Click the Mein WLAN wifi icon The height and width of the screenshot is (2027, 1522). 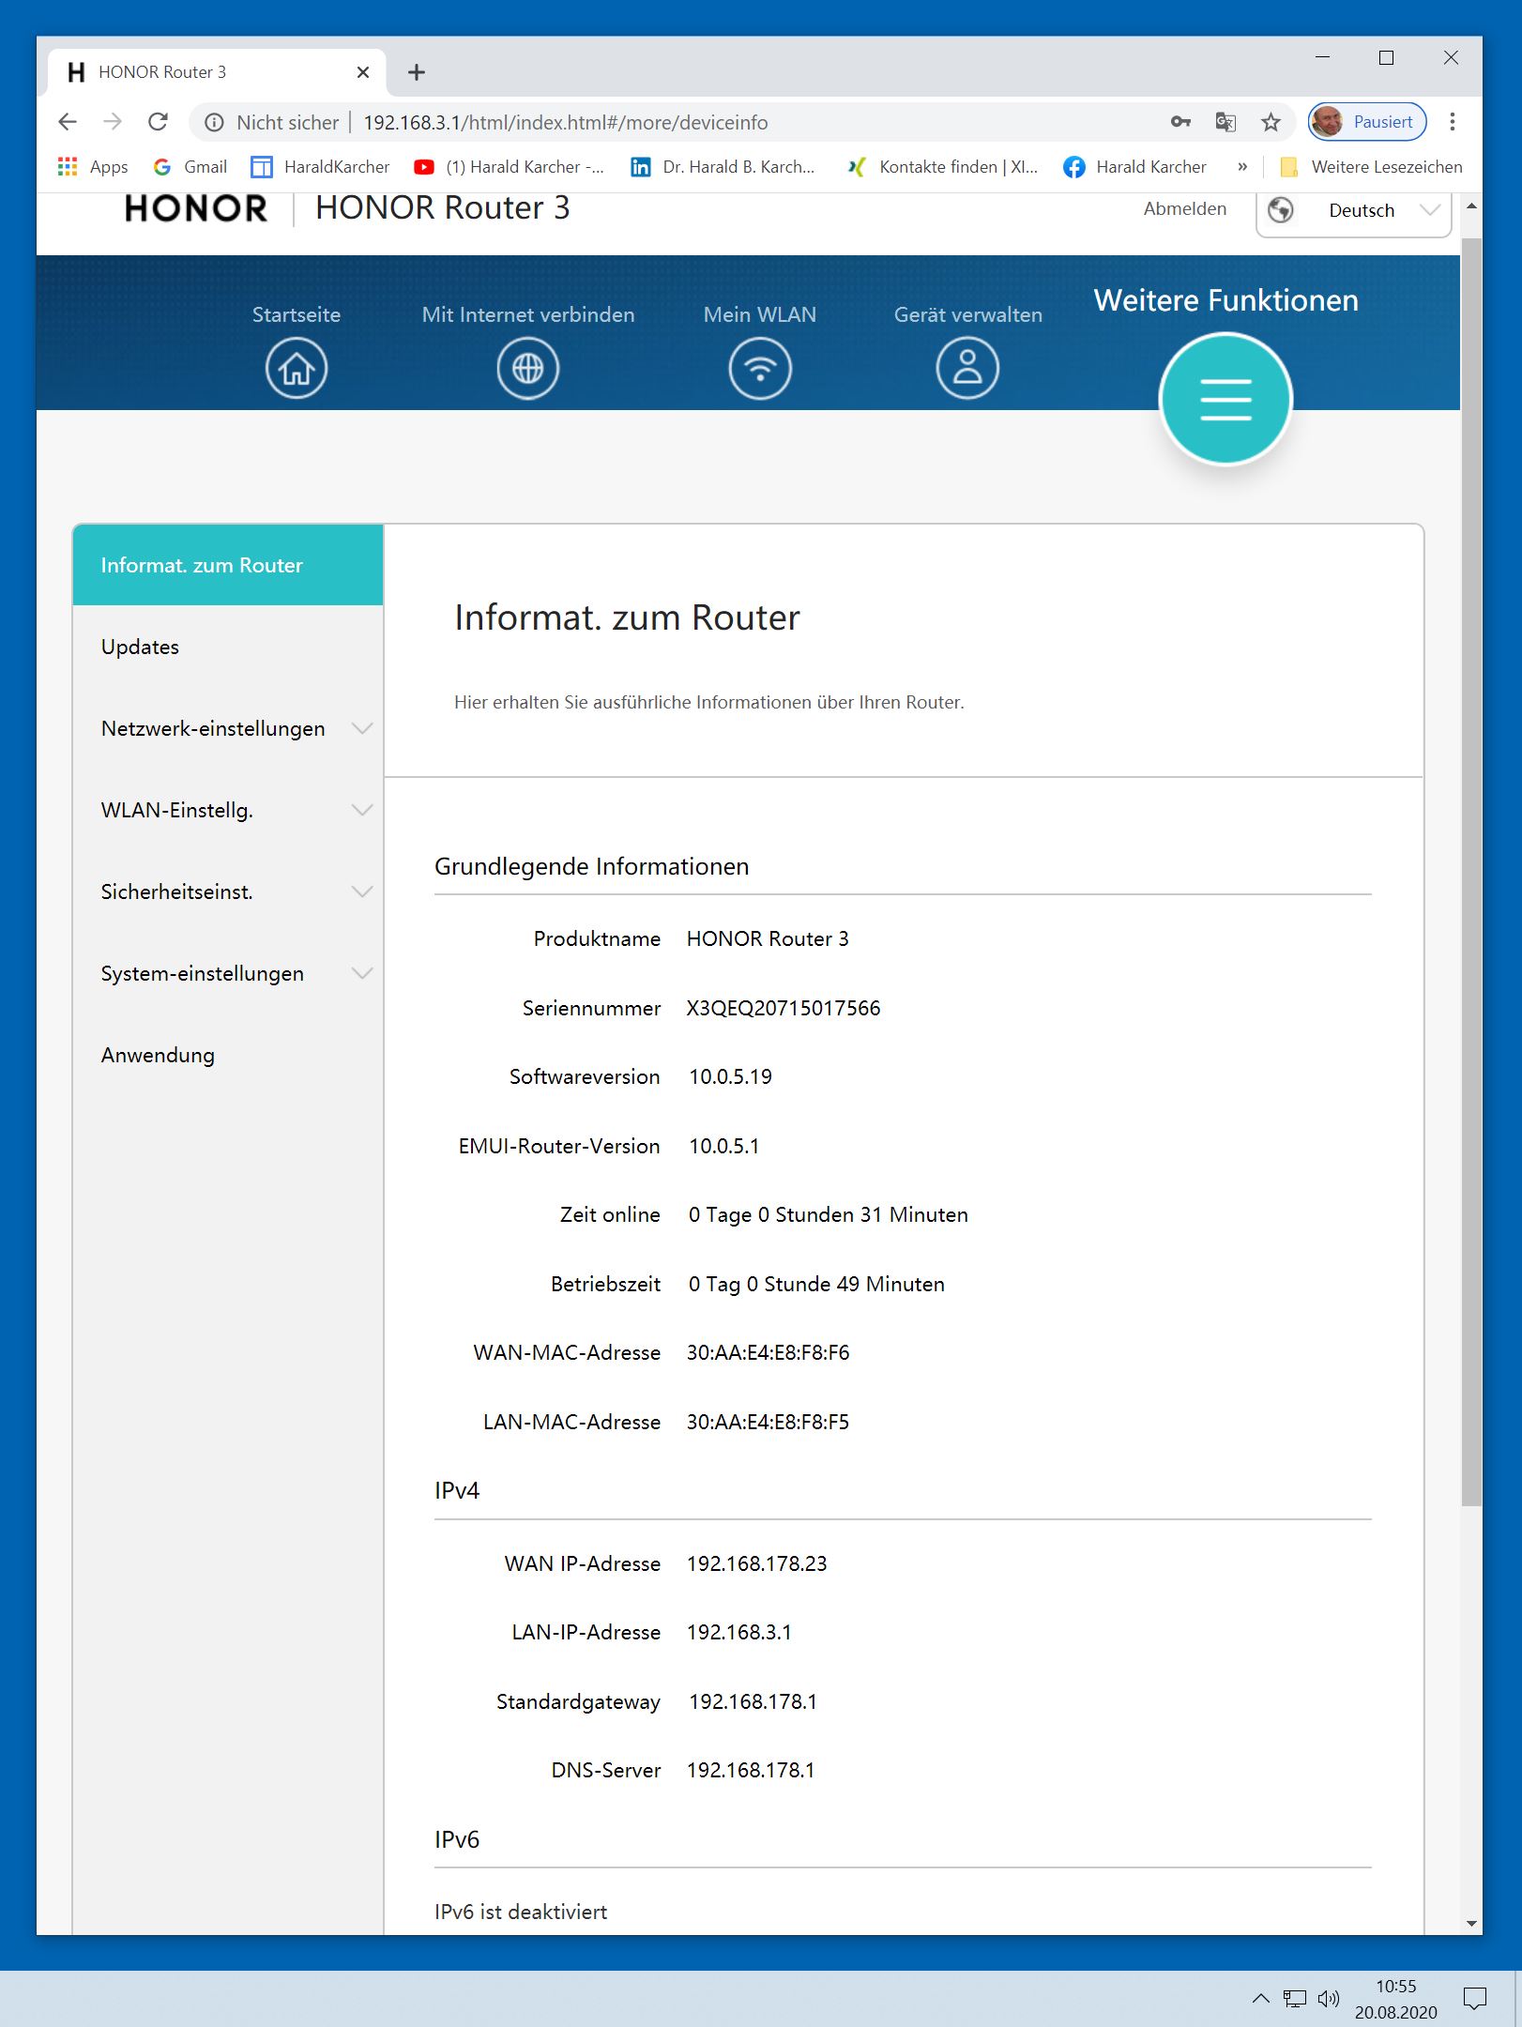tap(759, 368)
